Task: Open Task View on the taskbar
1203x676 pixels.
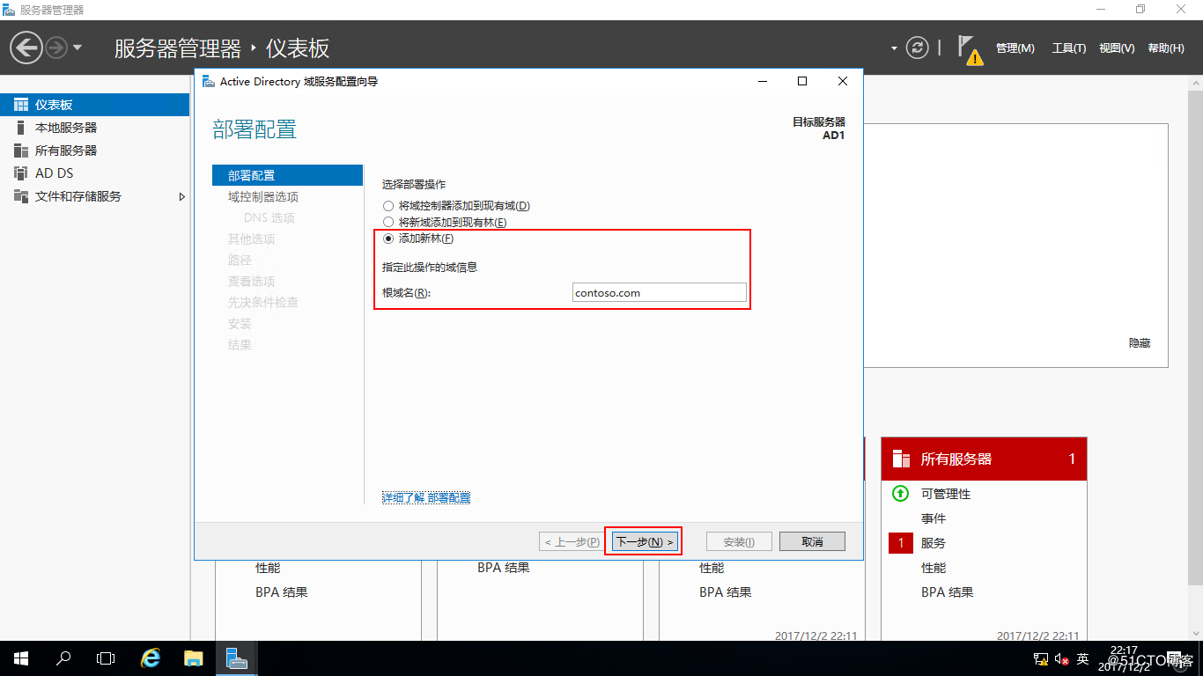Action: pyautogui.click(x=106, y=658)
